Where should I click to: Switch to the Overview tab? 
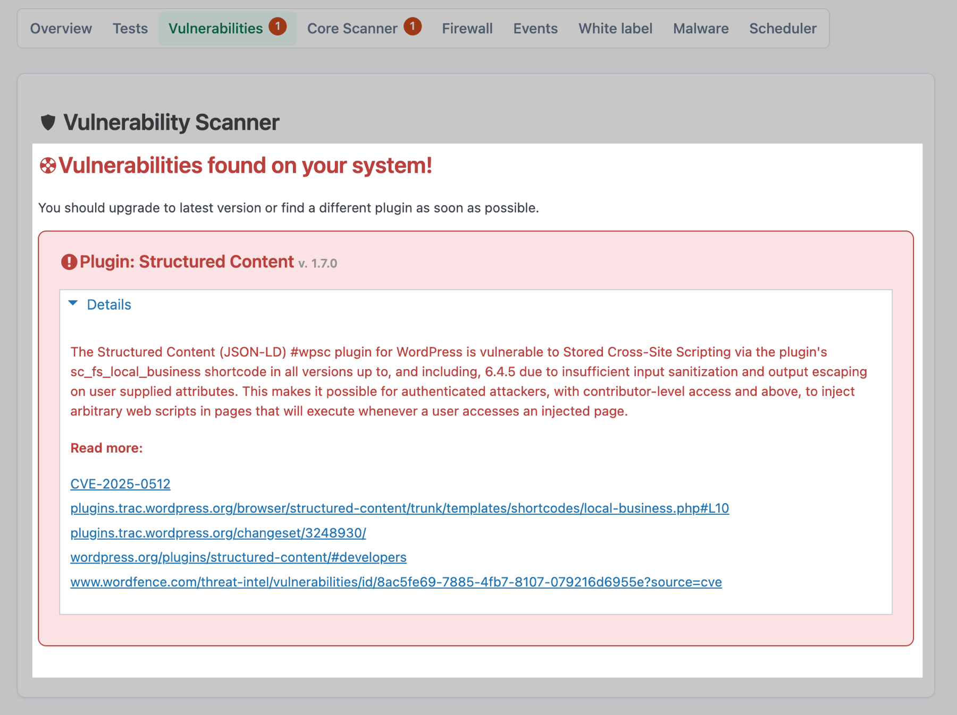click(x=61, y=28)
